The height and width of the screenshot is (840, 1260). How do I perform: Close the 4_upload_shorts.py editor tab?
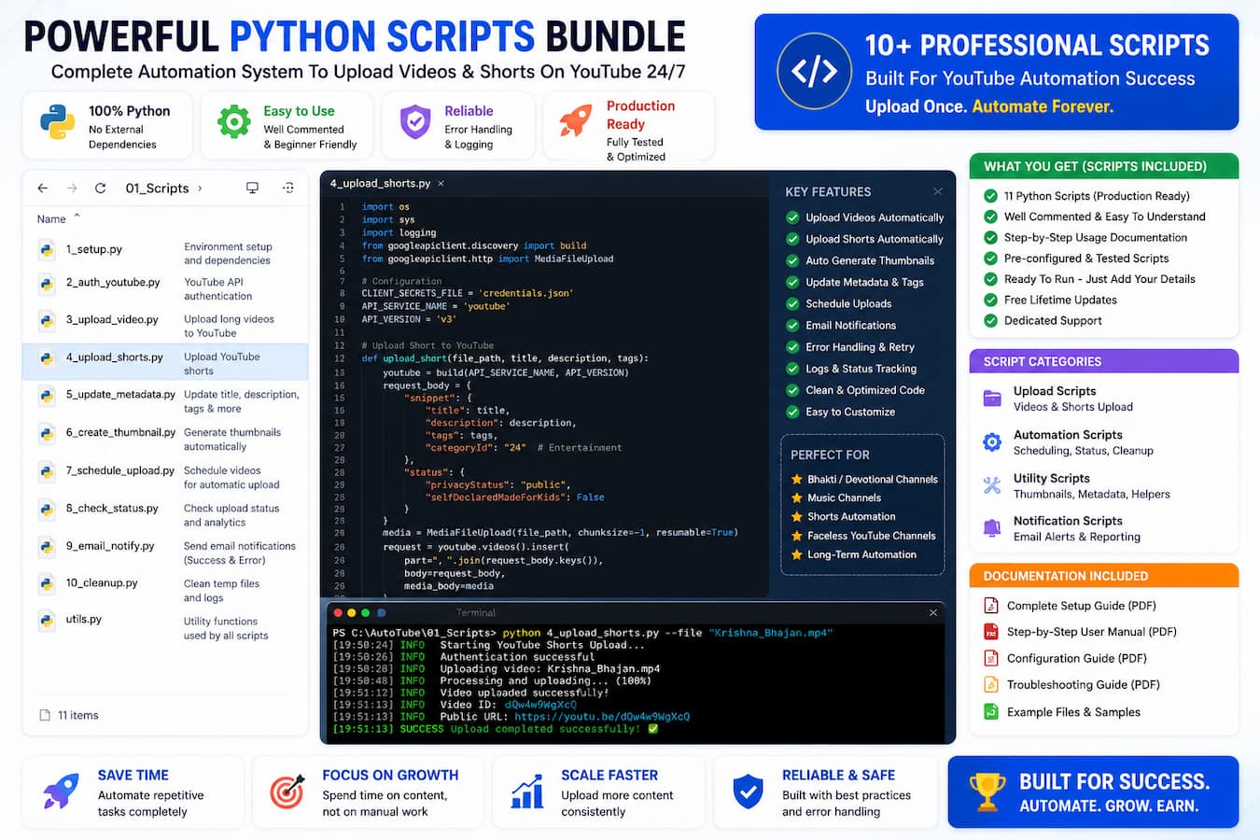[441, 184]
